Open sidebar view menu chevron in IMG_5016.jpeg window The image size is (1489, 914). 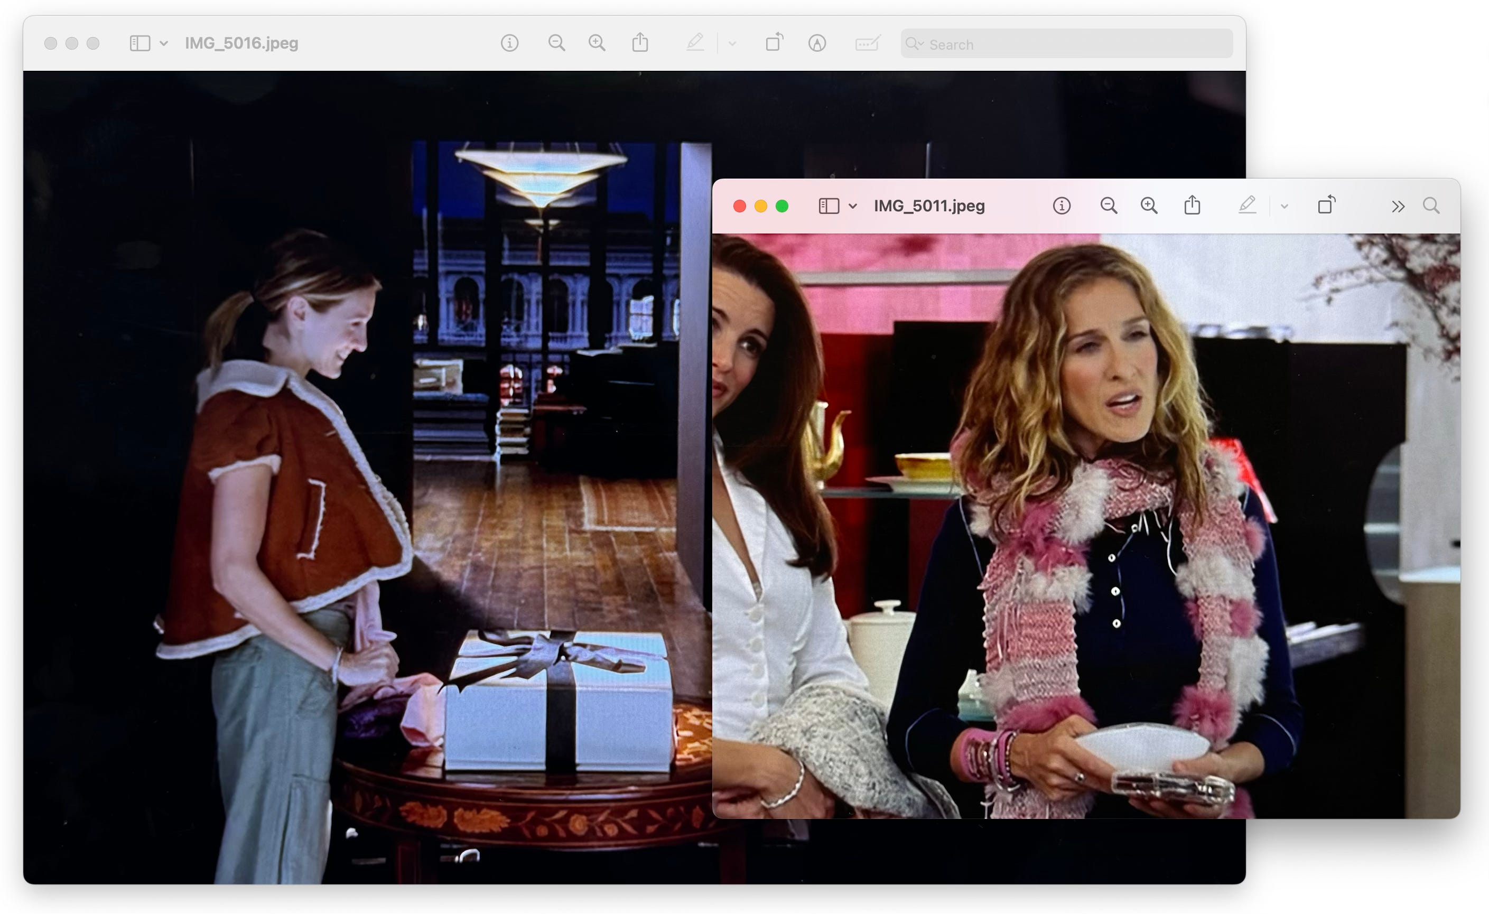(x=163, y=43)
